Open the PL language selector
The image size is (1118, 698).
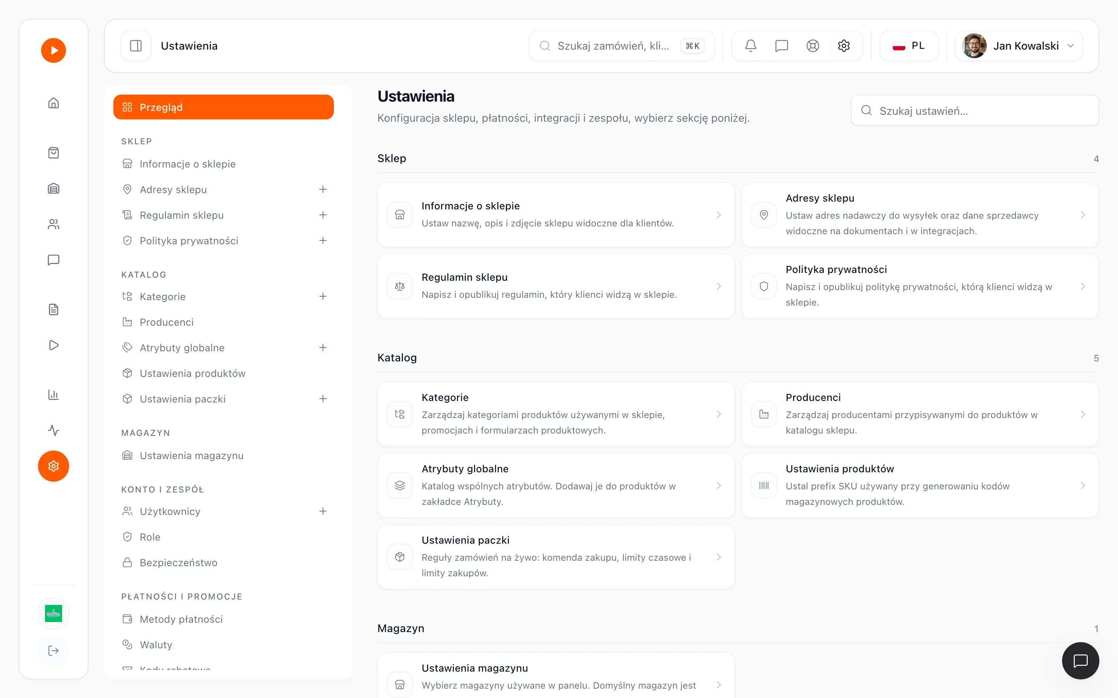click(909, 46)
